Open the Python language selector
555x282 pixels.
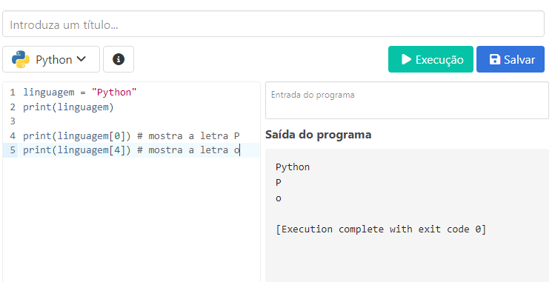click(x=51, y=59)
